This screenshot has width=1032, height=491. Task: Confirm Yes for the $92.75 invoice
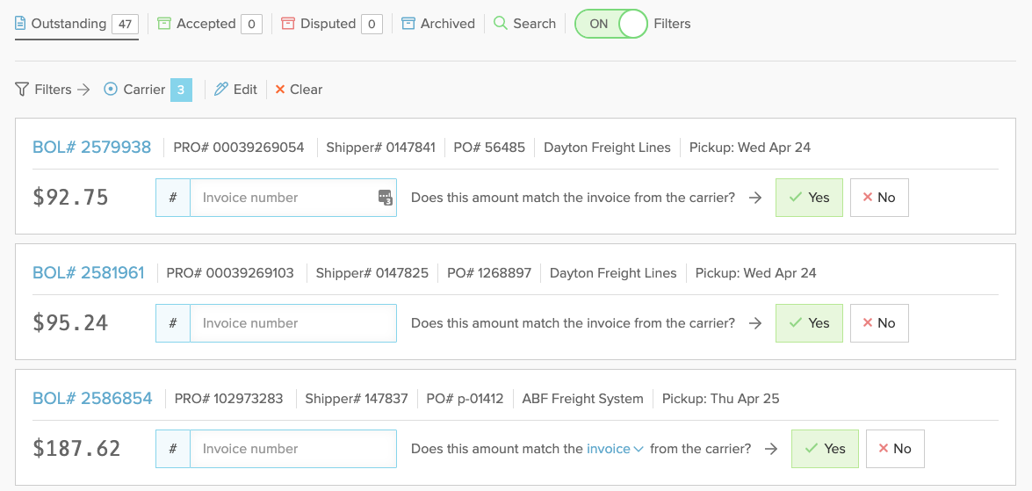809,198
